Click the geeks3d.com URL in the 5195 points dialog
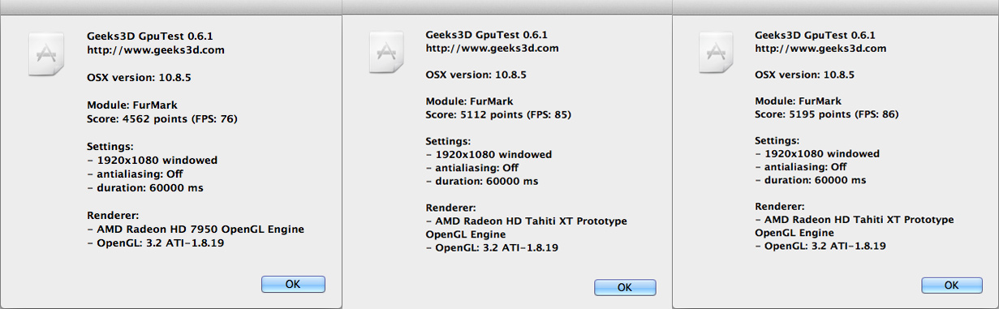Viewport: 999px width, 309px height. coord(821,48)
